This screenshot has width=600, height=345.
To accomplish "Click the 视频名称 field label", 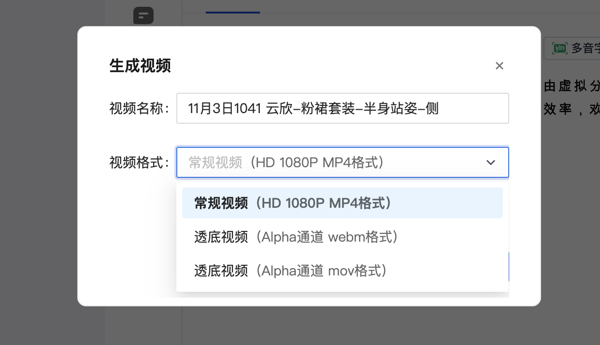I will (x=139, y=108).
